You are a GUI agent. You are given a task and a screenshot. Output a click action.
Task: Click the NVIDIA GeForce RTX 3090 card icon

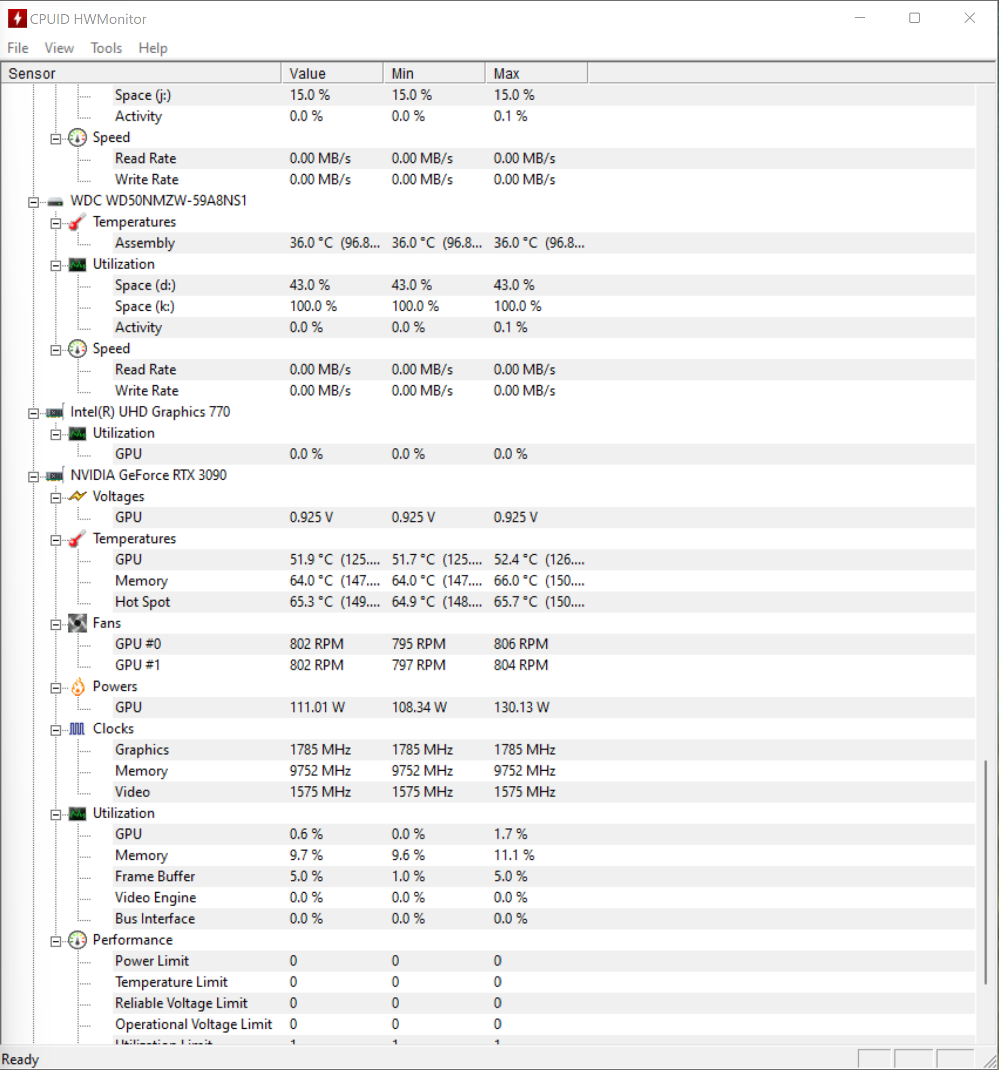point(55,476)
